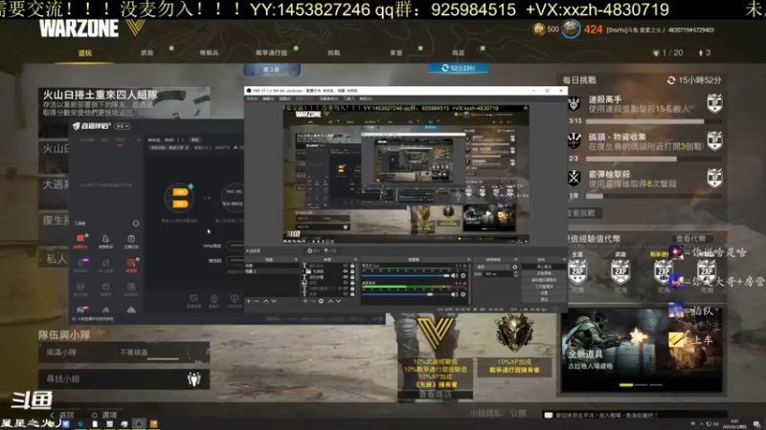Image resolution: width=766 pixels, height=430 pixels.
Task: Click the stop streaming button in OBS controls
Action: coord(544,267)
